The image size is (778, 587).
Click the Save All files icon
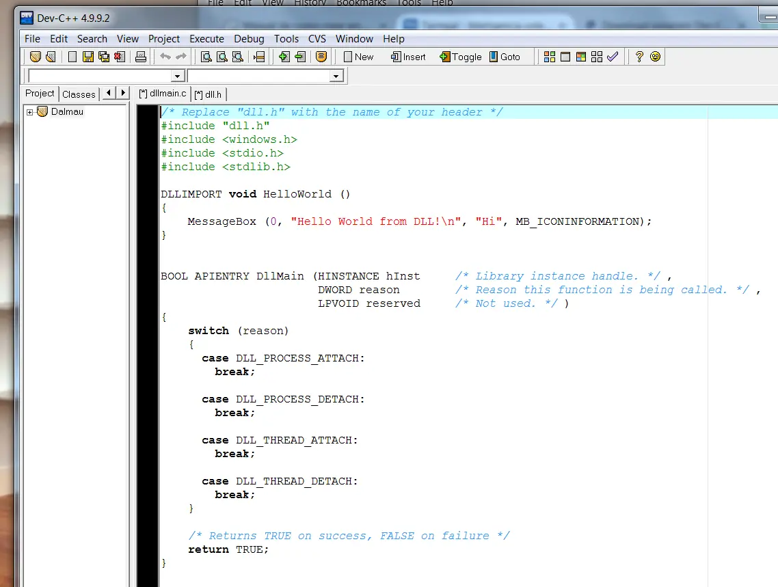click(x=104, y=57)
